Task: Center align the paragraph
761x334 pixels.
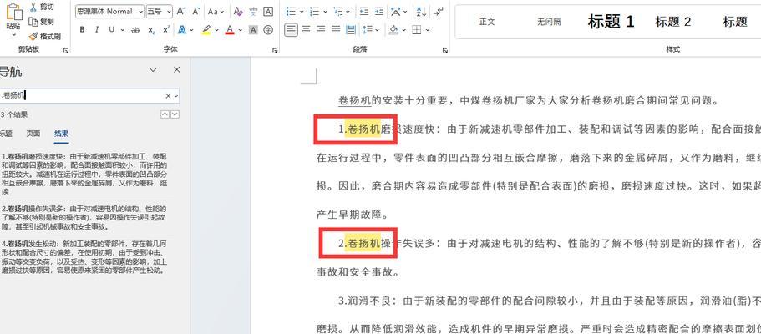Action: 306,30
